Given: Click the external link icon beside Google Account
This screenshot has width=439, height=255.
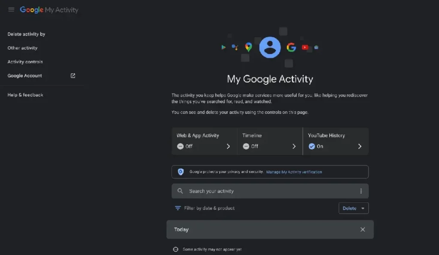Looking at the screenshot, I should [x=73, y=76].
